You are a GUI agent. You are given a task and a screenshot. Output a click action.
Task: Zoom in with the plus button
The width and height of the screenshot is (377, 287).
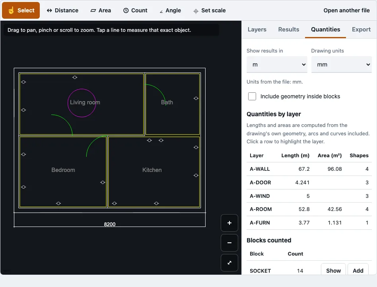(229, 223)
